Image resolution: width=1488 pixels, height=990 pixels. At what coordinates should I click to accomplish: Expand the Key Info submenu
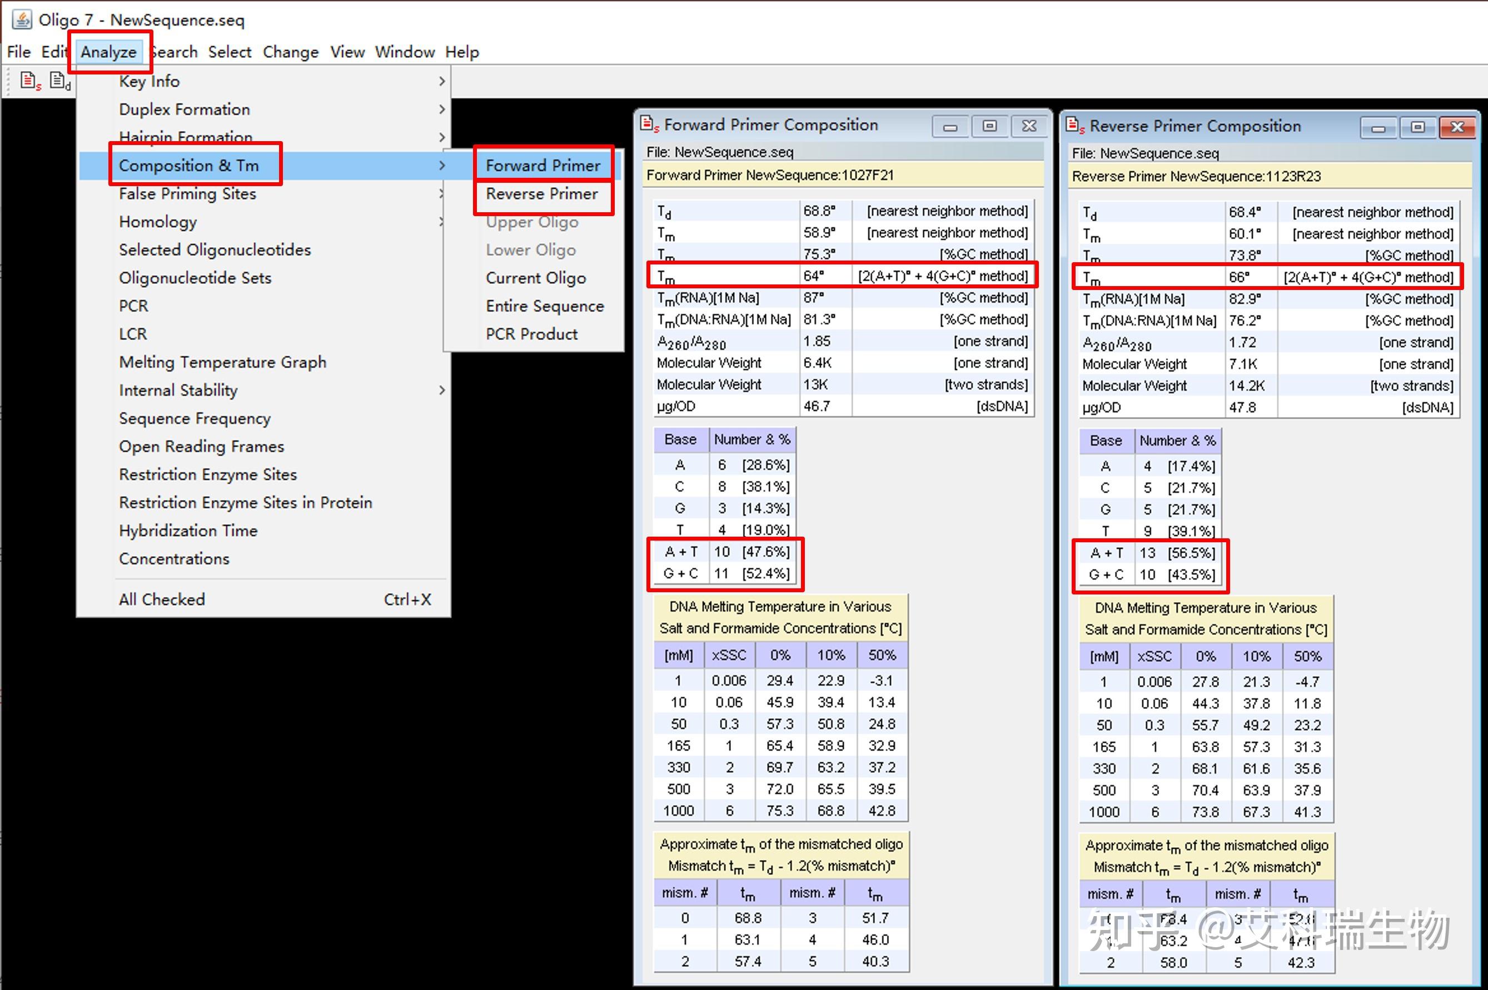[263, 82]
